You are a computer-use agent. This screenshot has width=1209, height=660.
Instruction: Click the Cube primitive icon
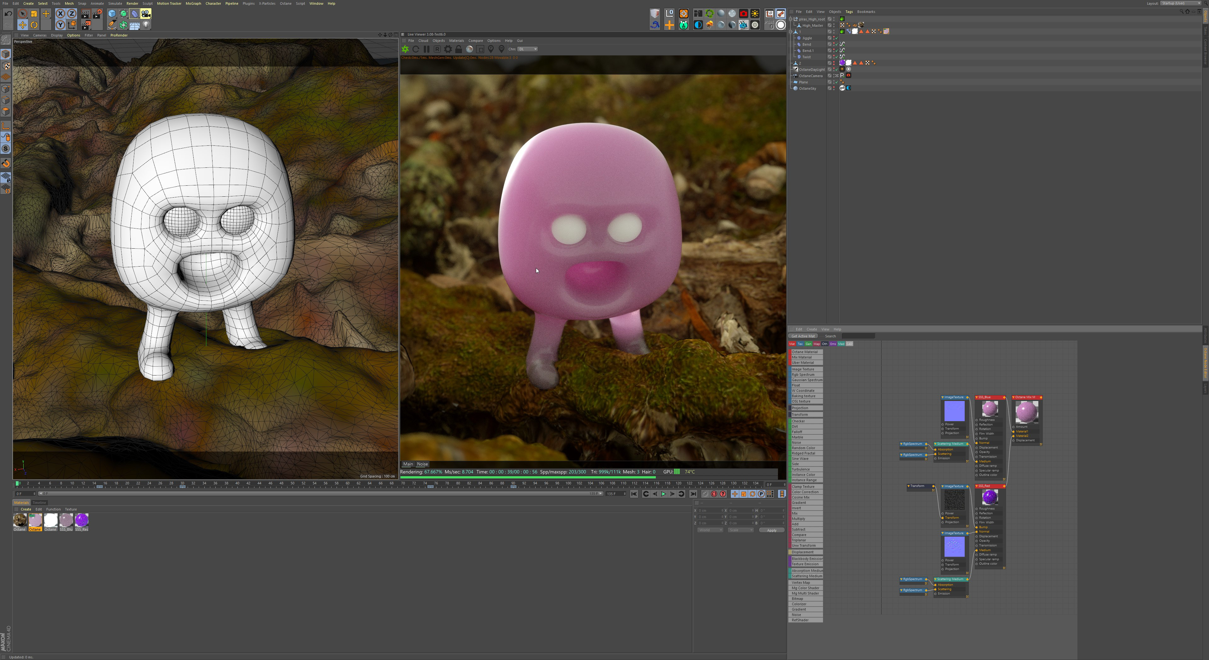112,14
